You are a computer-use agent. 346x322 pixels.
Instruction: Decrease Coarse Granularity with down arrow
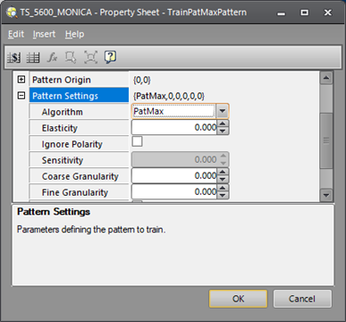pyautogui.click(x=223, y=179)
